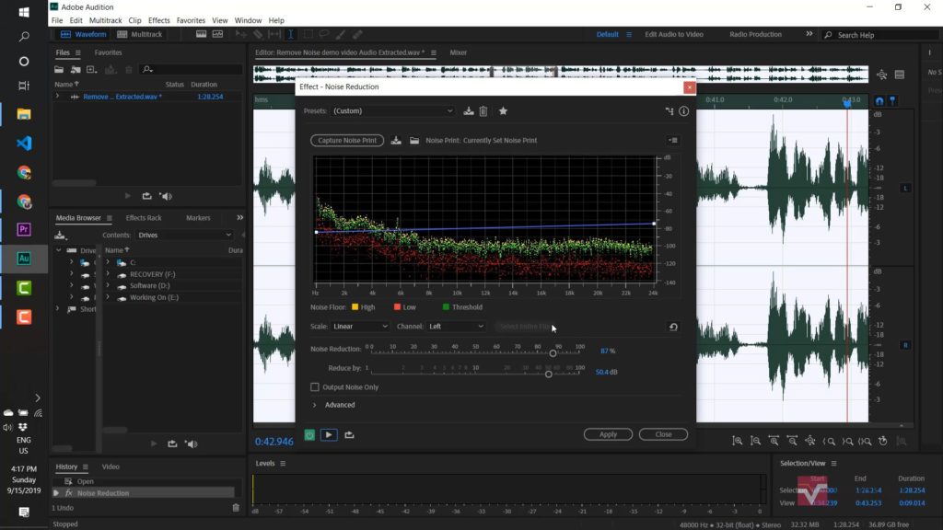Open the Favorites panel tab
This screenshot has width=943, height=530.
[x=109, y=52]
